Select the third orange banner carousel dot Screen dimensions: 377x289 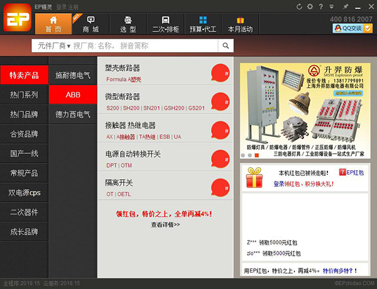coord(257,155)
